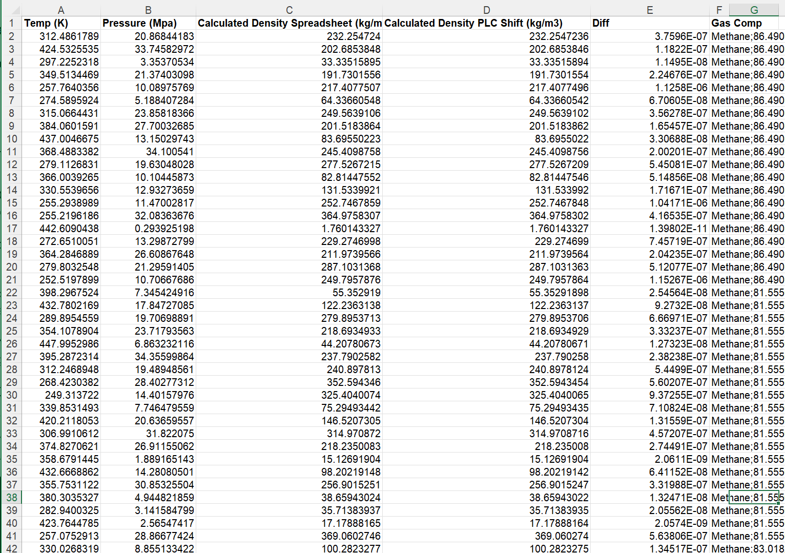785x553 pixels.
Task: Select the Pressure (Mpa) header cell
Action: click(x=148, y=23)
